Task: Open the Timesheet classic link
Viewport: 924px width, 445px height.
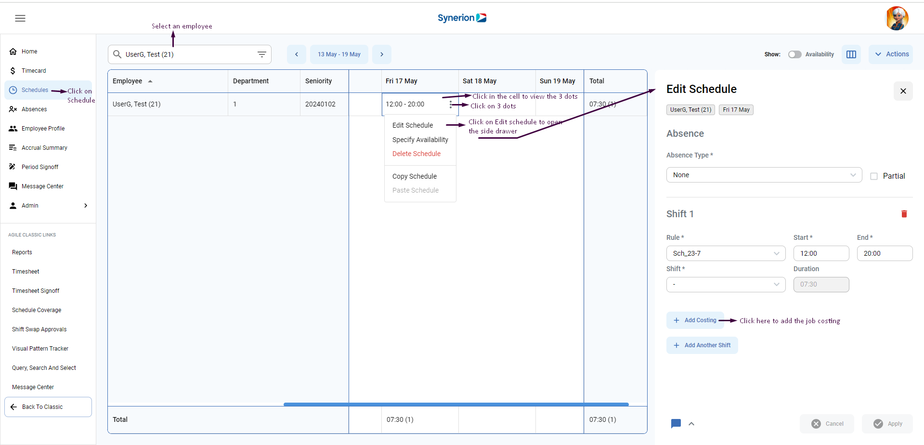Action: click(26, 272)
